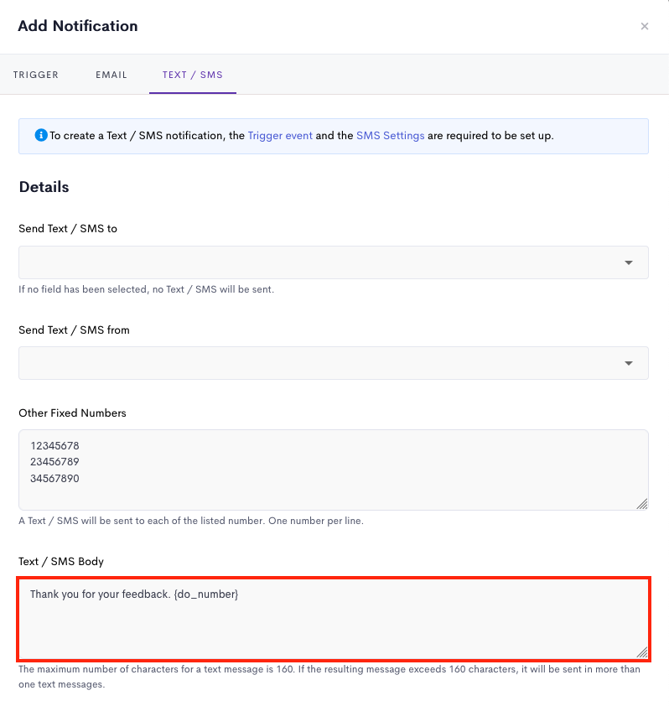Click the Send Text / SMS to select field
Image resolution: width=669 pixels, height=706 pixels.
point(334,262)
